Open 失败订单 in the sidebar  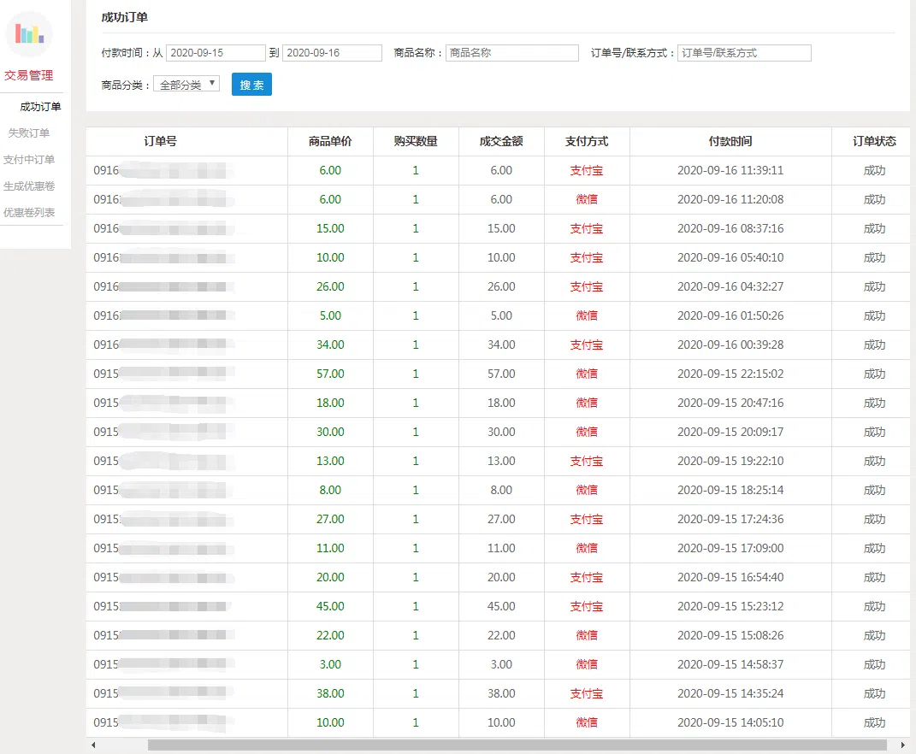pos(29,133)
